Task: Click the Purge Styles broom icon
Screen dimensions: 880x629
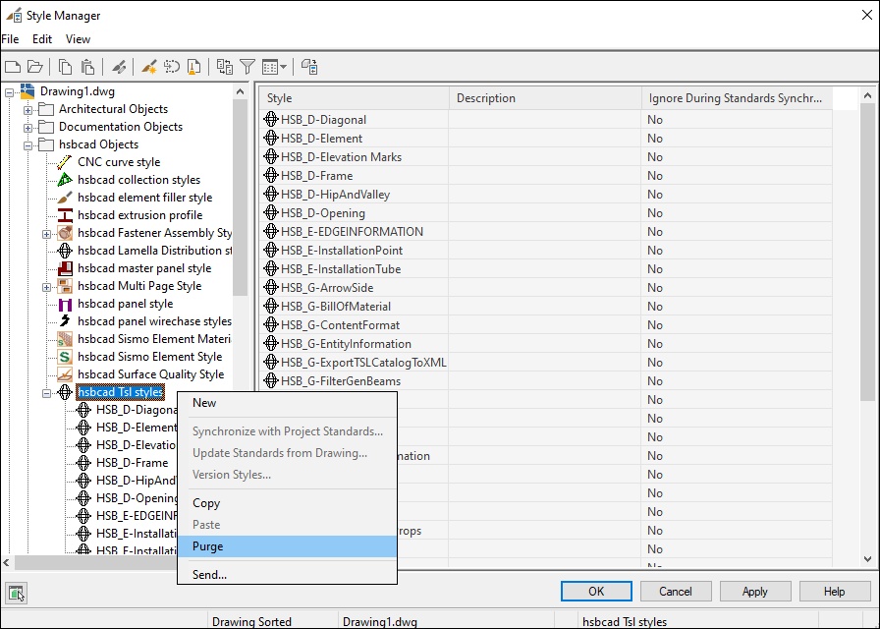Action: click(193, 68)
